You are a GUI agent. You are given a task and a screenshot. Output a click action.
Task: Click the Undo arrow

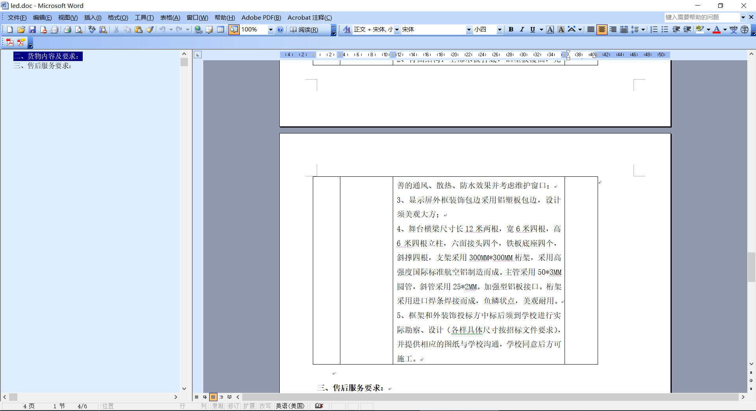162,30
